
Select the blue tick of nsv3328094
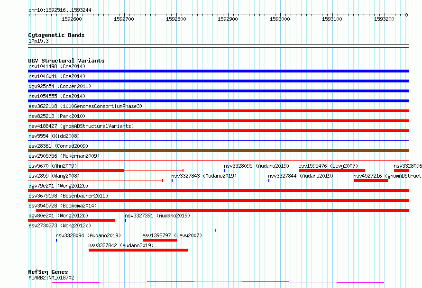pyautogui.click(x=56, y=240)
